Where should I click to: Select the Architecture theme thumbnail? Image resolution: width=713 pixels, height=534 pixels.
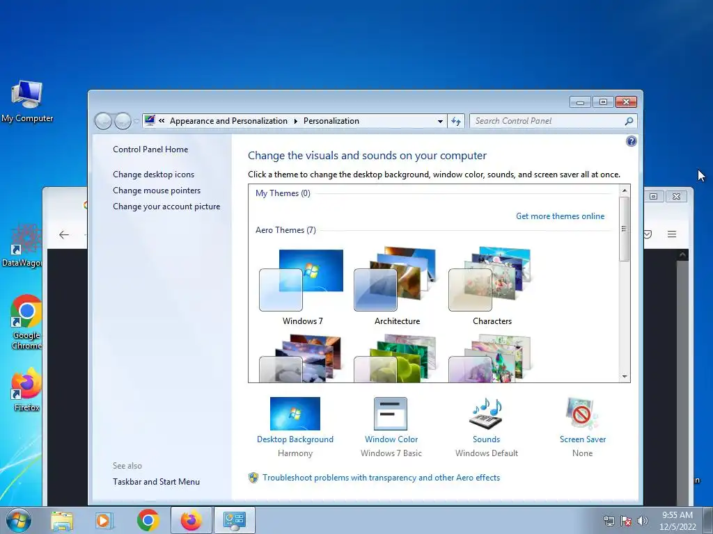coord(396,280)
